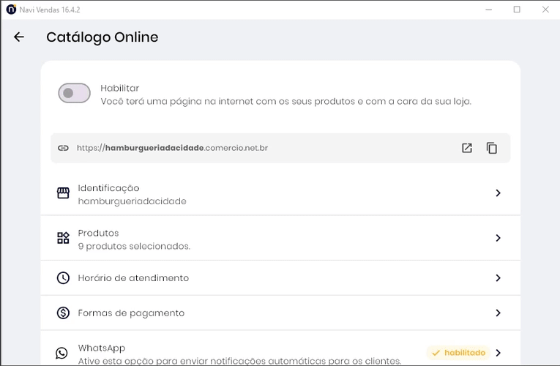Click the Produtos grid icon
This screenshot has height=366, width=560.
tap(63, 238)
